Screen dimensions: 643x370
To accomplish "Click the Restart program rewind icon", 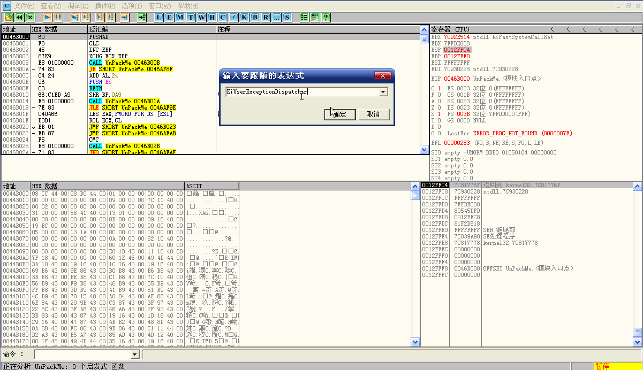I will click(x=19, y=17).
